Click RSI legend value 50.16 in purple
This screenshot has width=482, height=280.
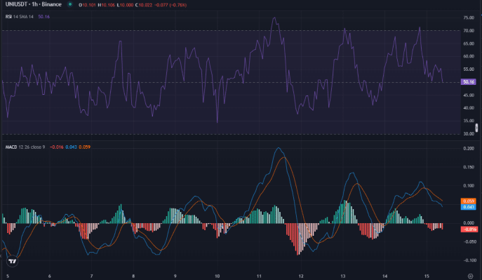(x=43, y=17)
